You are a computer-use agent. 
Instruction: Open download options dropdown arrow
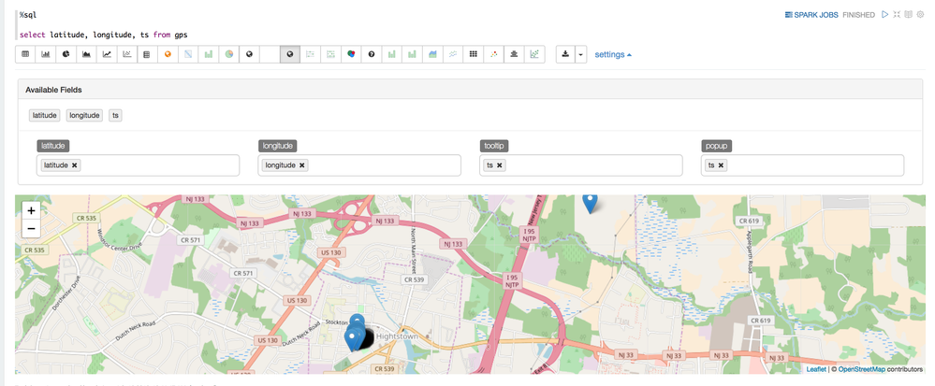click(x=580, y=54)
